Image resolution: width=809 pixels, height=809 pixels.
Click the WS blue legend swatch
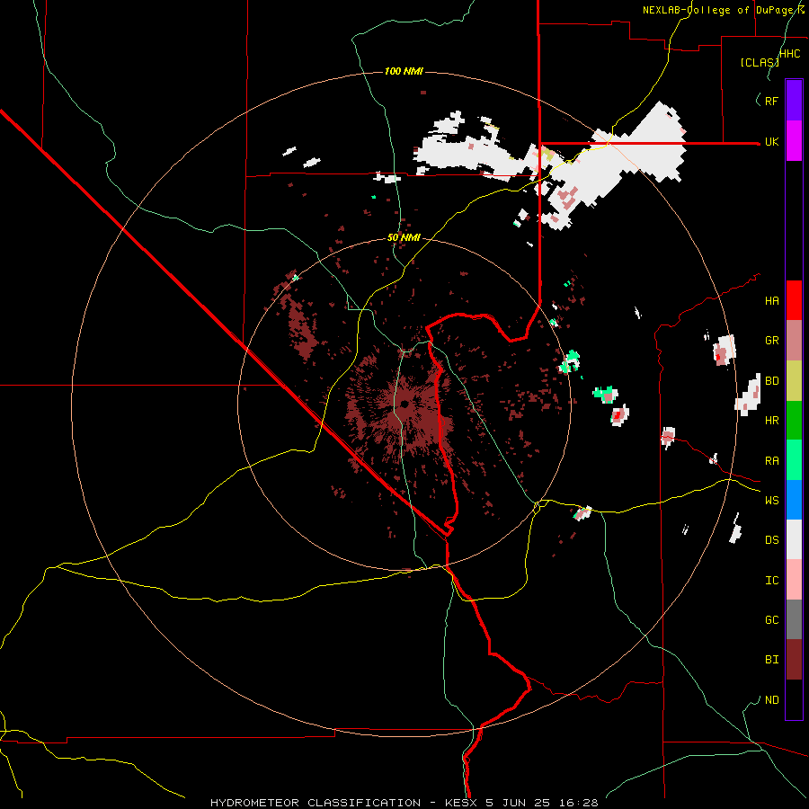(794, 500)
